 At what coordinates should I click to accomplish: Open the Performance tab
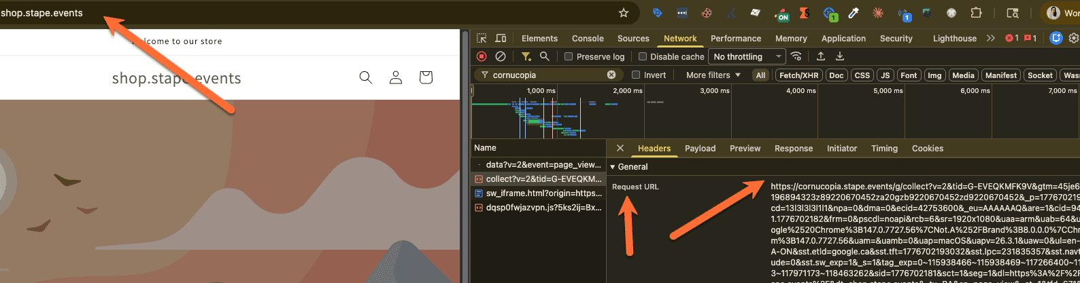736,39
